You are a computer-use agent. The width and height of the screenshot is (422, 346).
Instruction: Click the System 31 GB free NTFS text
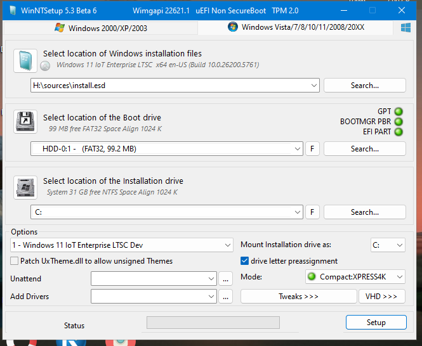[x=112, y=192]
